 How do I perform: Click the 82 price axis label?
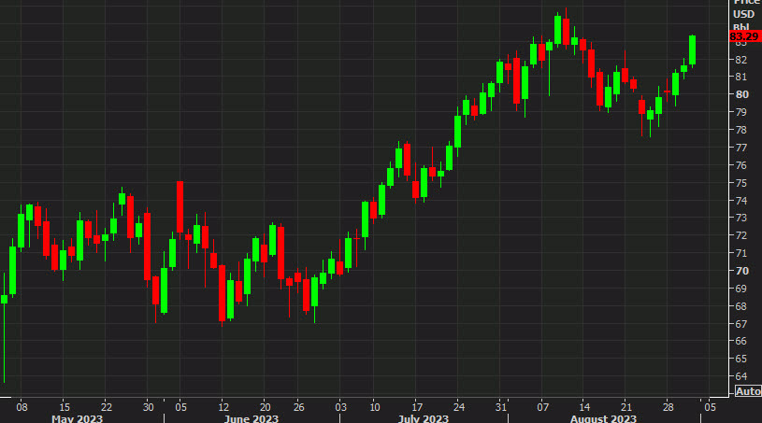tap(741, 60)
